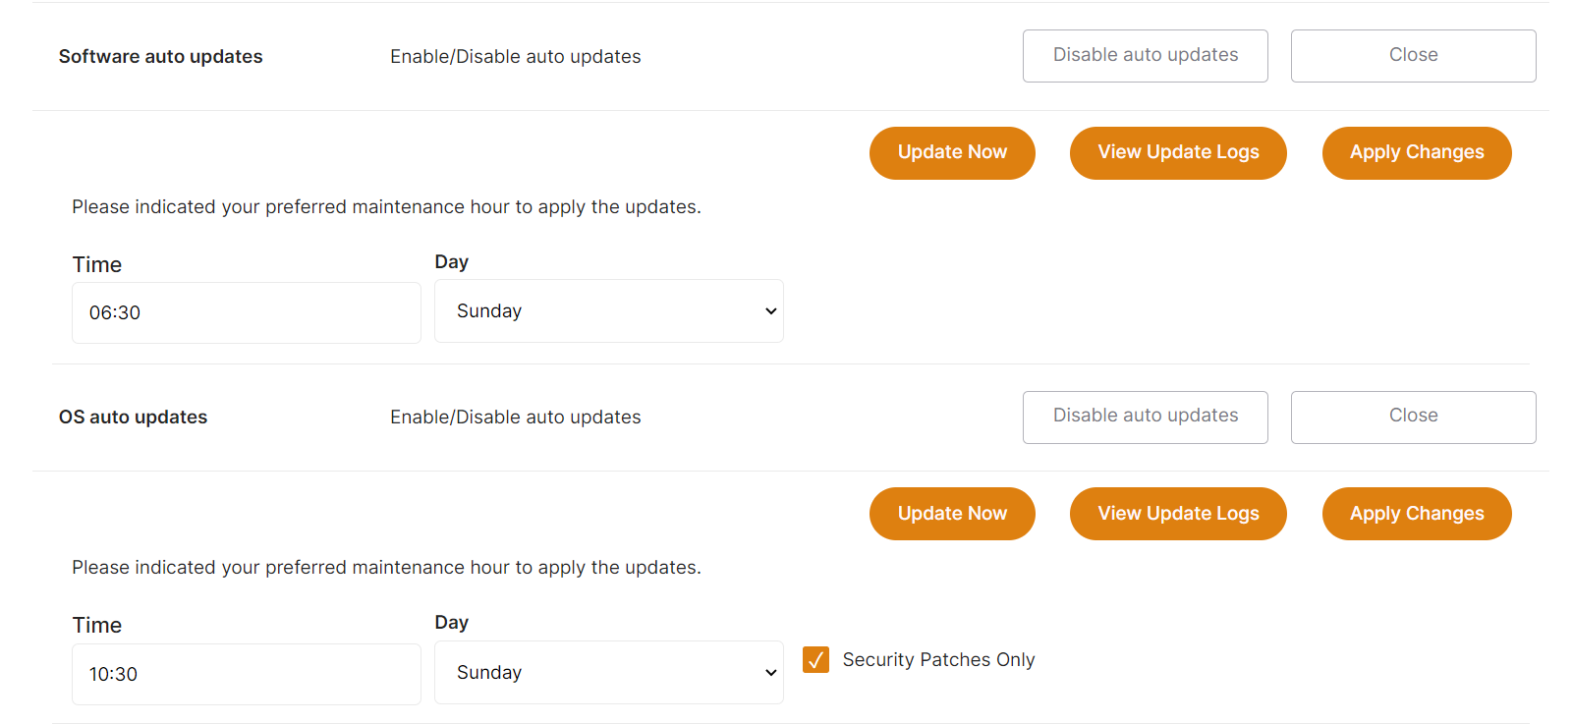Disable auto updates for Software
This screenshot has height=724, width=1572.
[x=1145, y=56]
